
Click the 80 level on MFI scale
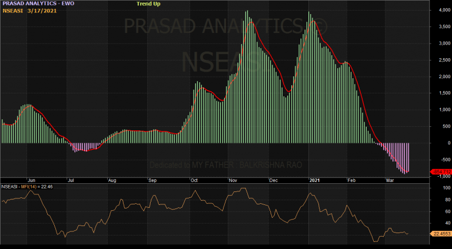448,200
